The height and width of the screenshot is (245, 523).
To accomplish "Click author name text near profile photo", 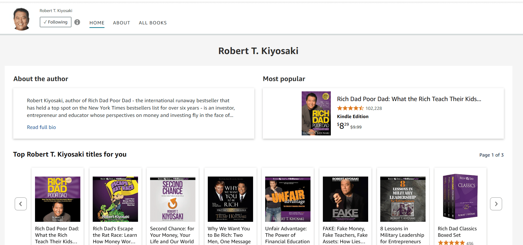I will click(x=56, y=11).
